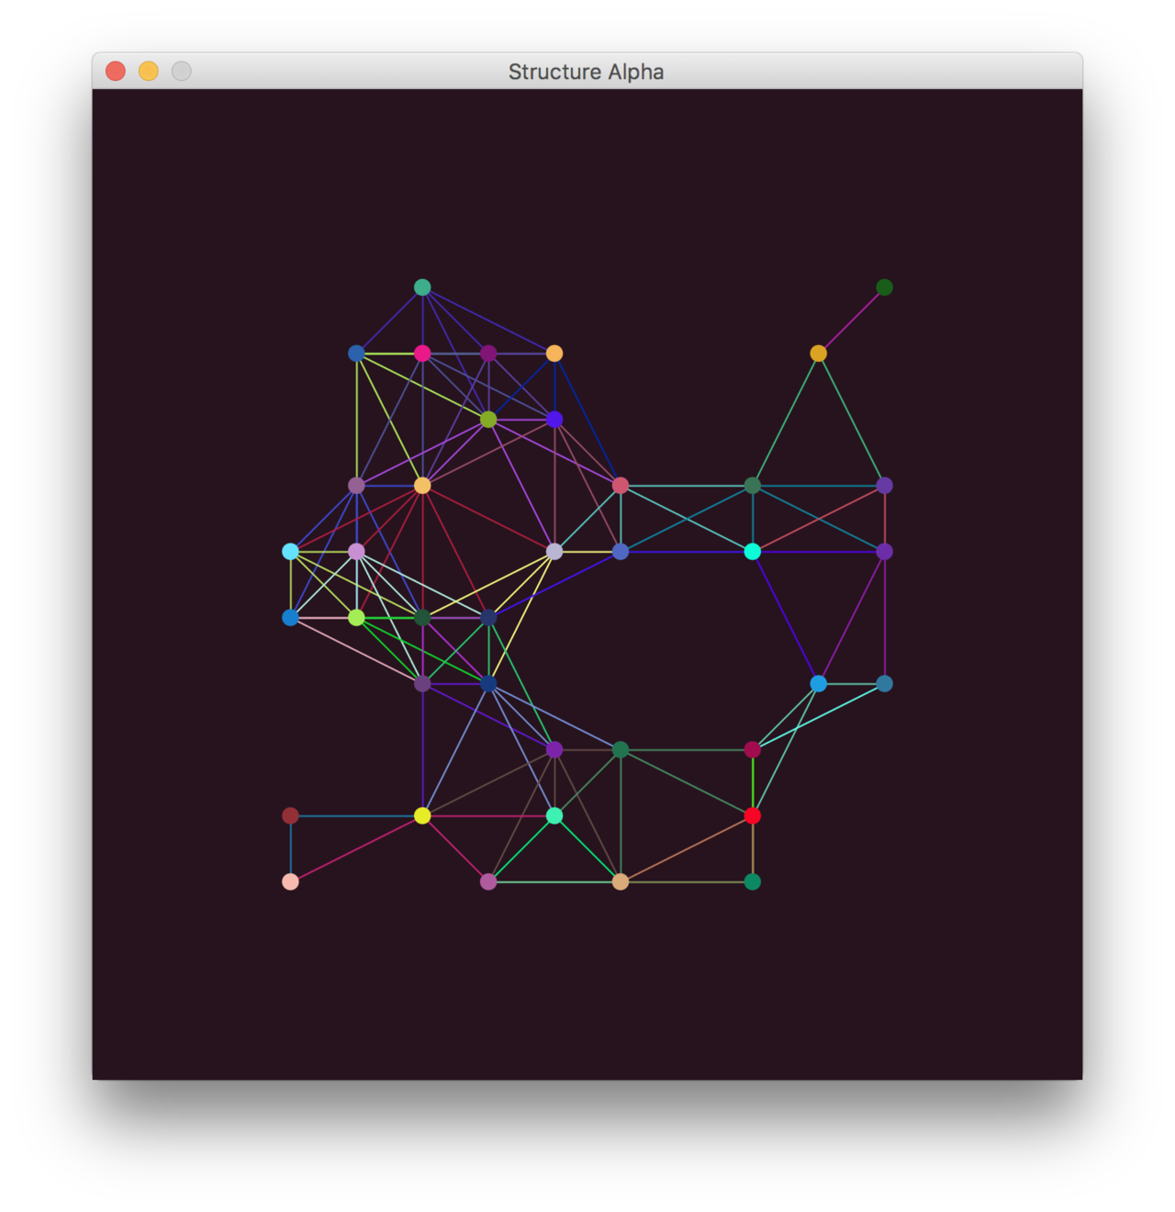
Task: Click the sky blue node at the lower right
Action: 818,684
